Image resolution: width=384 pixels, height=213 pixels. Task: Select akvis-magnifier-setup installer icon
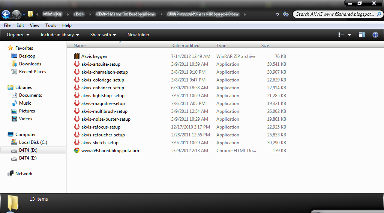click(x=76, y=103)
